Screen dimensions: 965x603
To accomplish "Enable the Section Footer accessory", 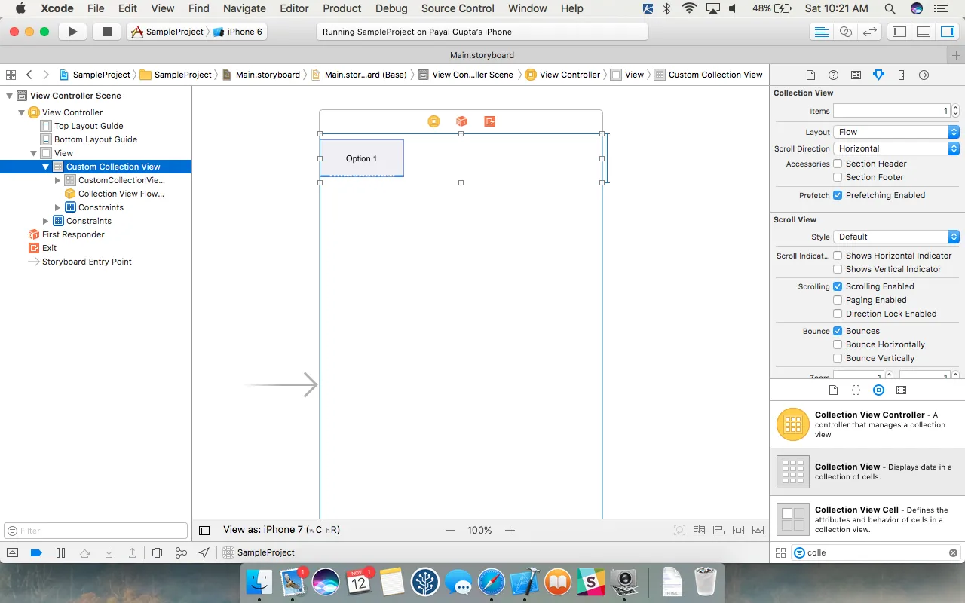I will point(838,177).
